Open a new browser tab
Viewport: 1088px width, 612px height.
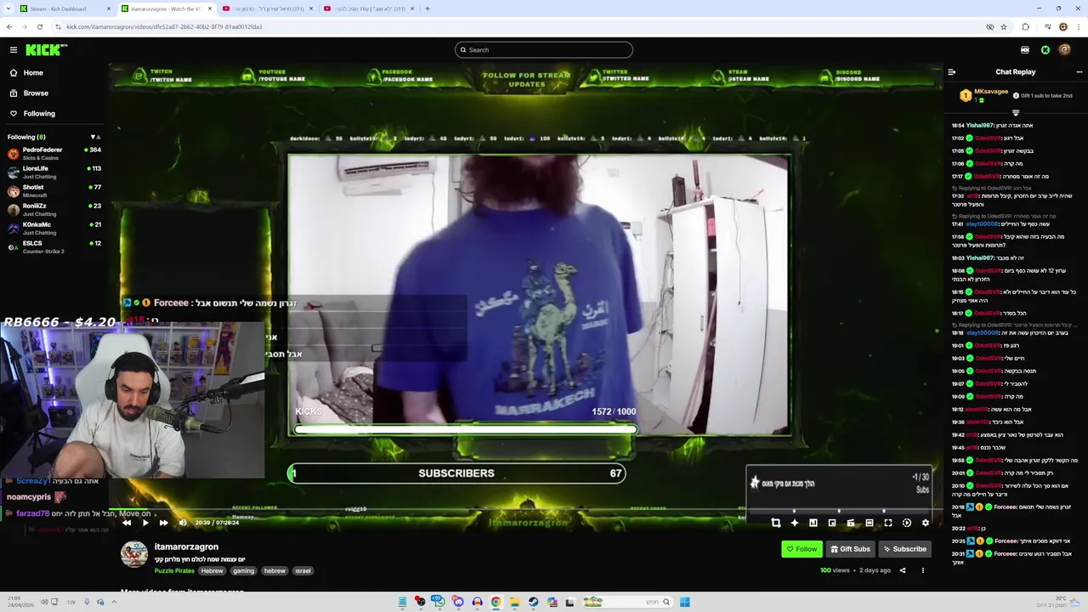(428, 8)
